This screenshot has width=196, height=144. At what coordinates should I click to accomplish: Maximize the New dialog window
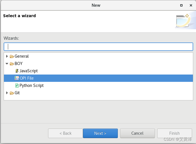tap(181, 5)
